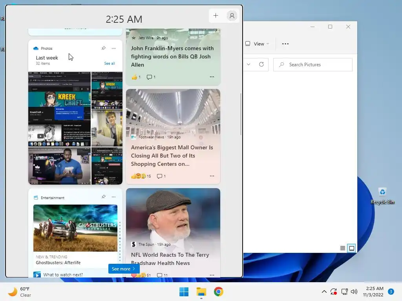Open more options on Jets Wire article

pos(212,77)
